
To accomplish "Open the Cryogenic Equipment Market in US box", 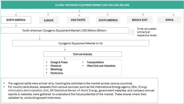I will 80,43.
